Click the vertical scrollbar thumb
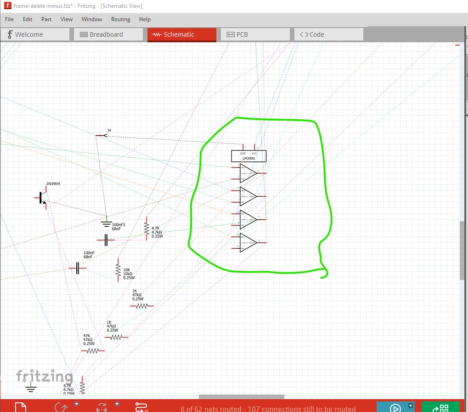The width and height of the screenshot is (468, 412). (x=462, y=251)
